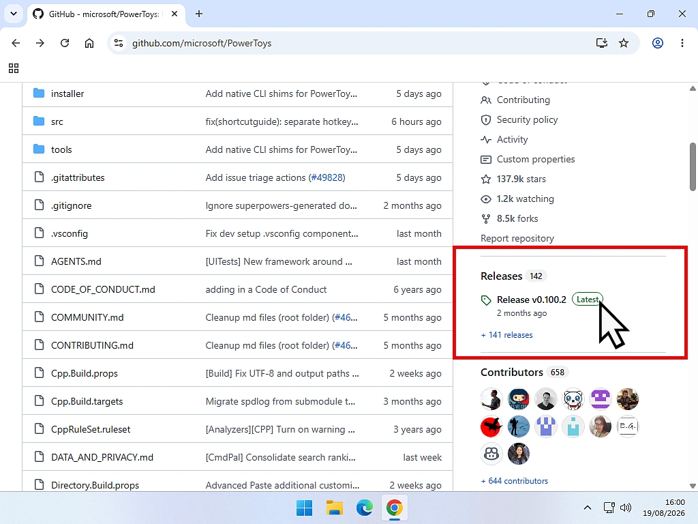Open the volume control in system tray
698x524 pixels.
click(x=626, y=508)
